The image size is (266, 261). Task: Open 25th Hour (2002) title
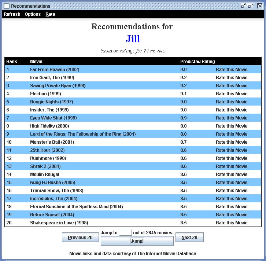coord(47,150)
